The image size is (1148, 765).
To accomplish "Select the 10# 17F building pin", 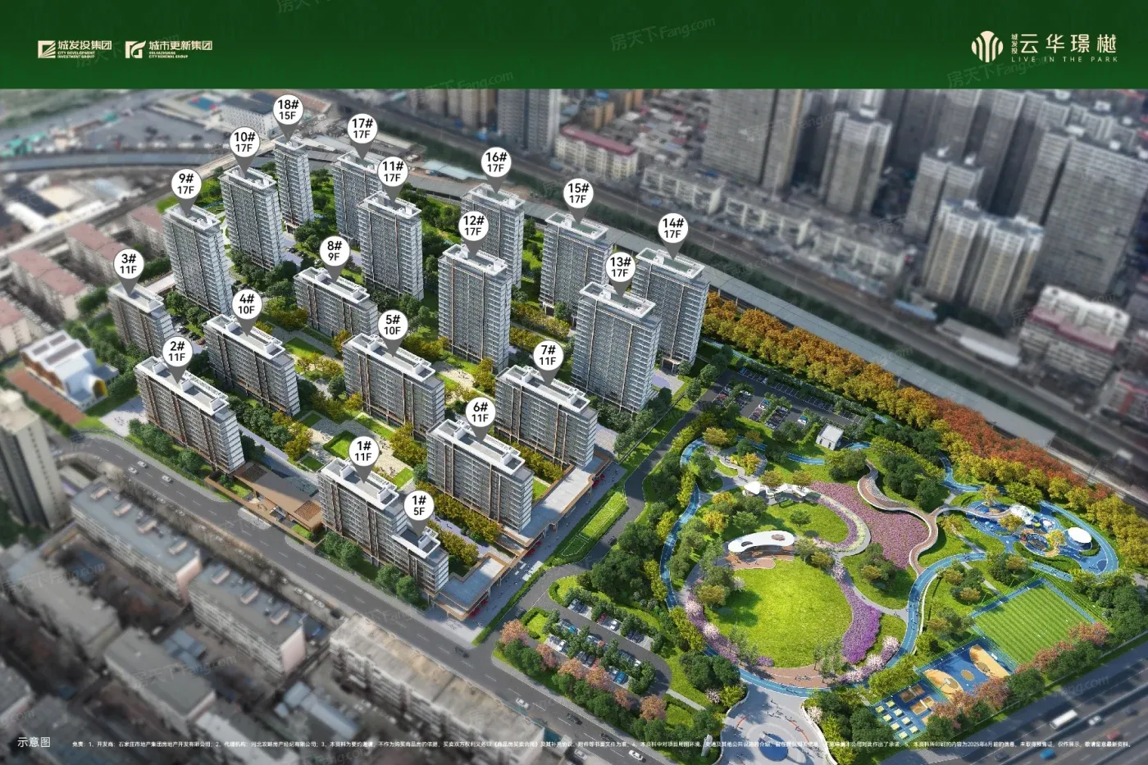I will (244, 143).
